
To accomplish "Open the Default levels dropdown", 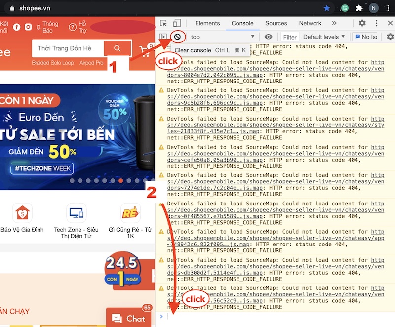I will [324, 37].
